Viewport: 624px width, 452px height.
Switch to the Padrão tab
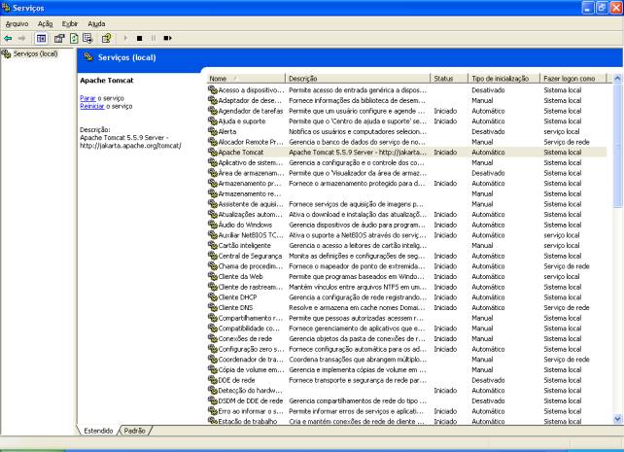point(135,429)
